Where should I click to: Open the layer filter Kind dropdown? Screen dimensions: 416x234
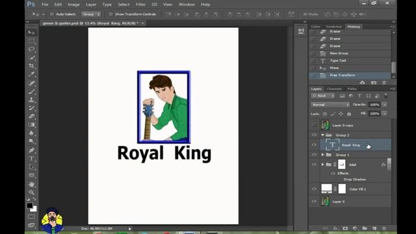323,96
